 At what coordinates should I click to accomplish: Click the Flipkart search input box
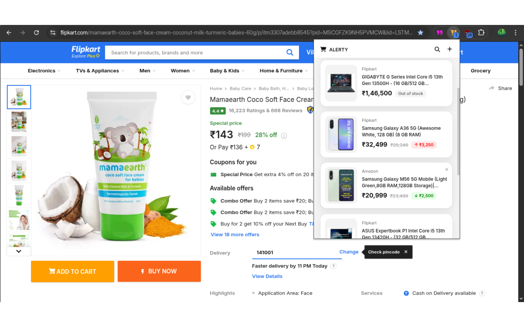(x=195, y=52)
